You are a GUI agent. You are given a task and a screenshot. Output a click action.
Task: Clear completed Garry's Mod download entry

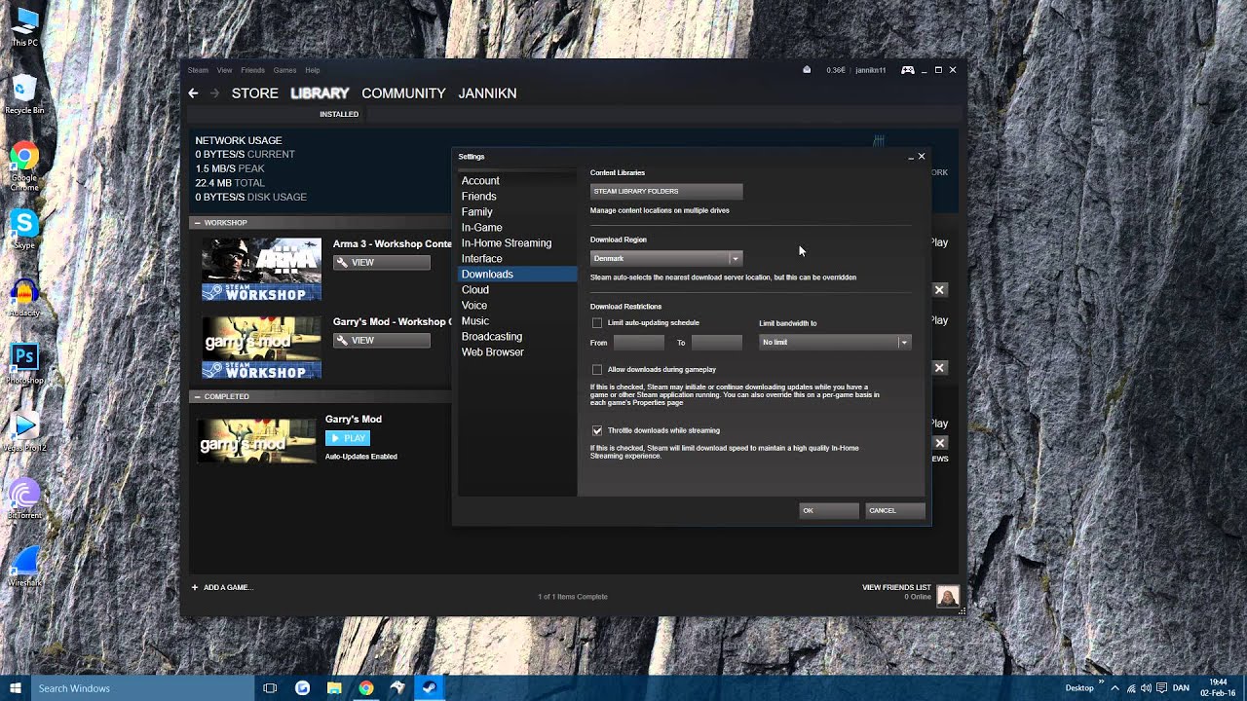(x=939, y=443)
